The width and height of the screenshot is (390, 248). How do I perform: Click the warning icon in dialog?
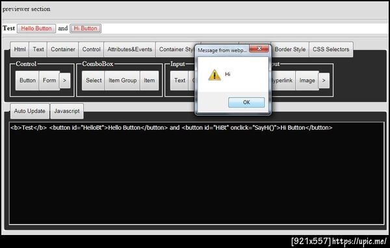tap(214, 75)
